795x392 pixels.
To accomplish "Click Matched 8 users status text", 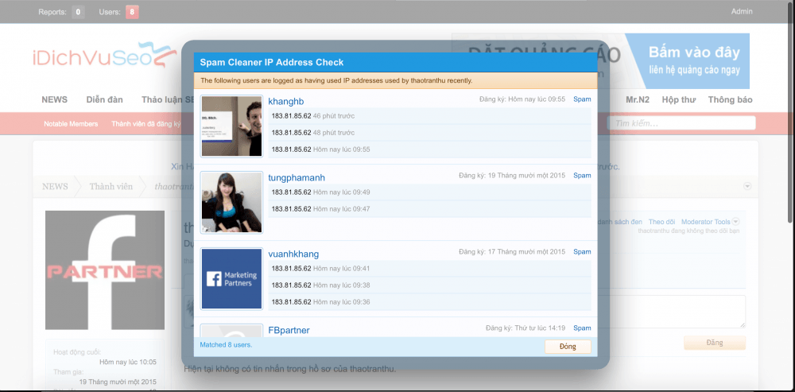I will tap(226, 345).
